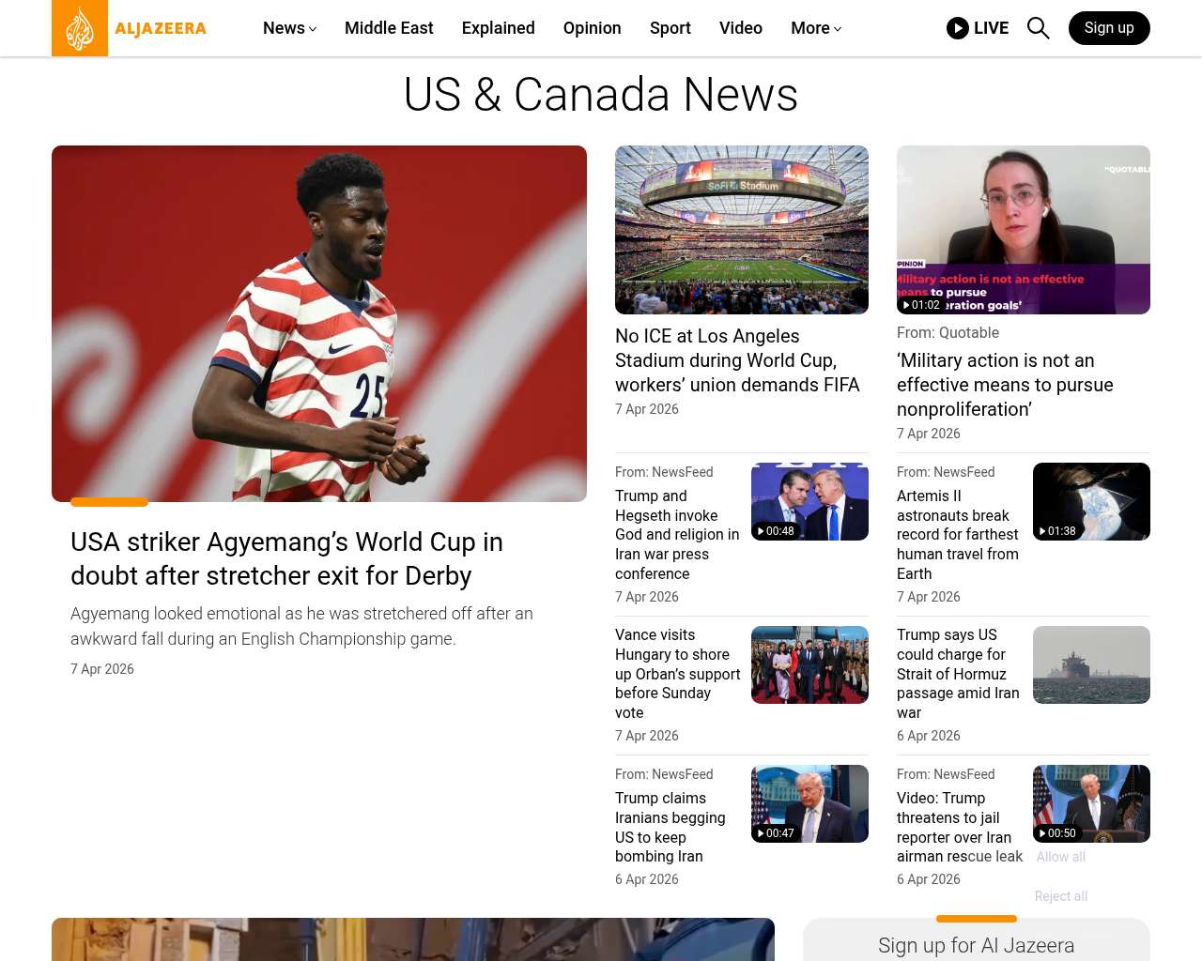
Task: Click the LIVE play icon
Action: click(x=957, y=28)
